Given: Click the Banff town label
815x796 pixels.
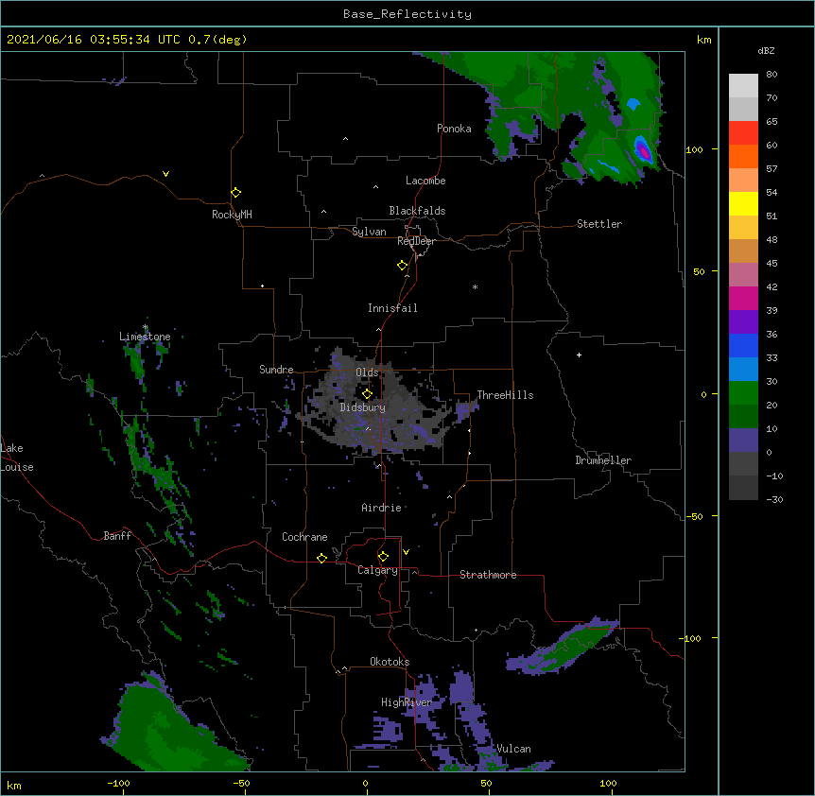Looking at the screenshot, I should (117, 536).
